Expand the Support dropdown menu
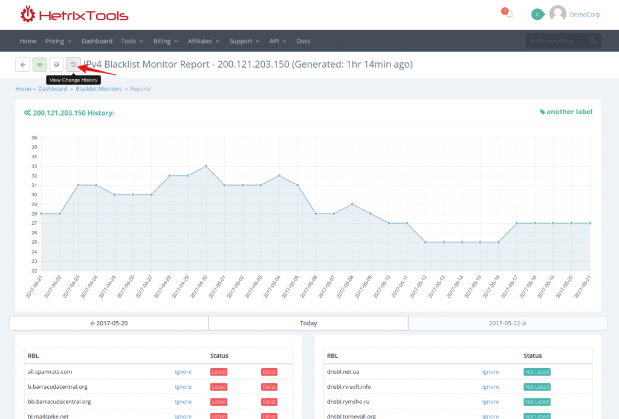This screenshot has height=419, width=619. [244, 41]
